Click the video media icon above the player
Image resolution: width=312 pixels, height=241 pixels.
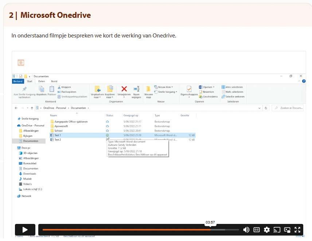21,63
